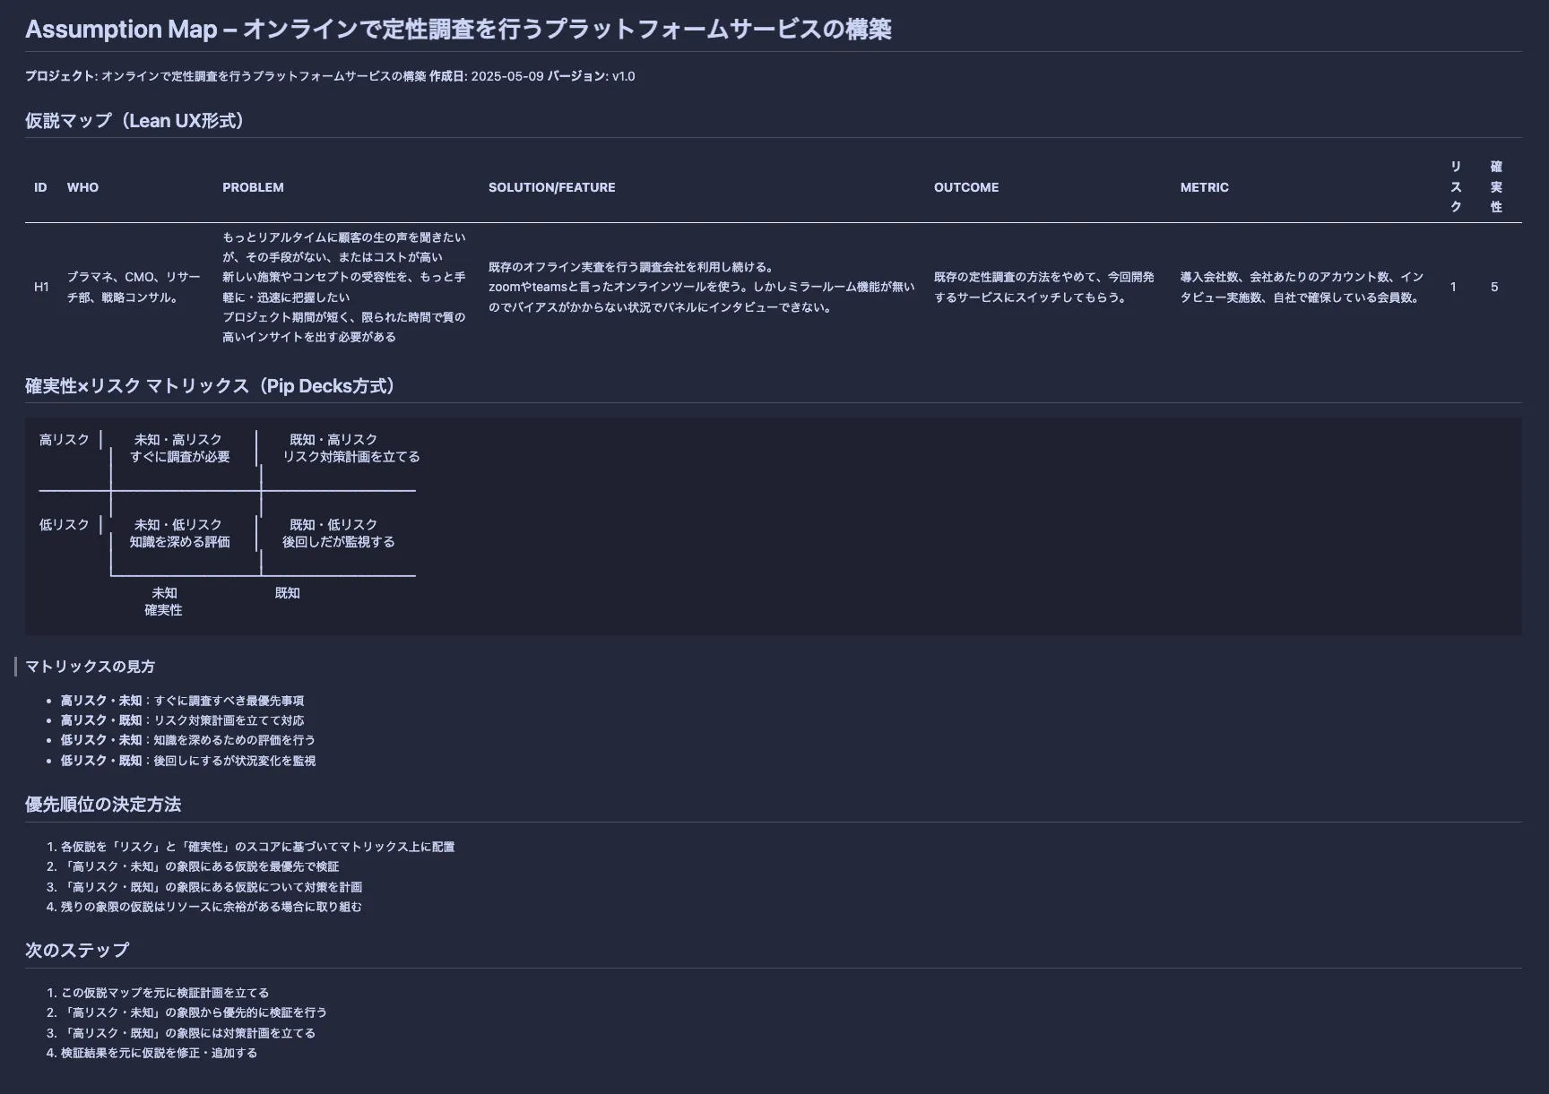Image resolution: width=1549 pixels, height=1094 pixels.
Task: Click the 未知・高リスク quadrant in the matrix
Action: (x=179, y=448)
